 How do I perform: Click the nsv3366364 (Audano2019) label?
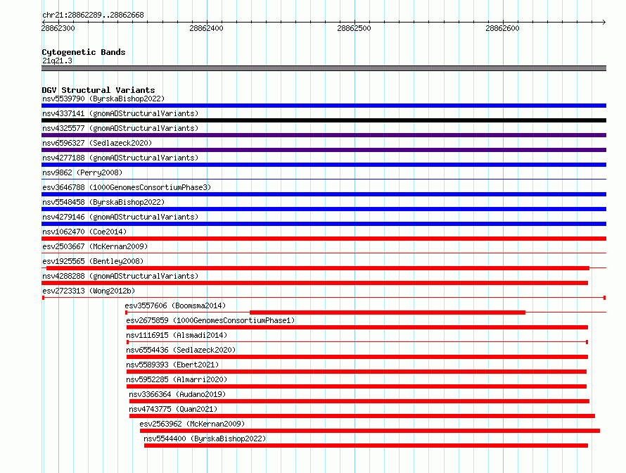(177, 394)
